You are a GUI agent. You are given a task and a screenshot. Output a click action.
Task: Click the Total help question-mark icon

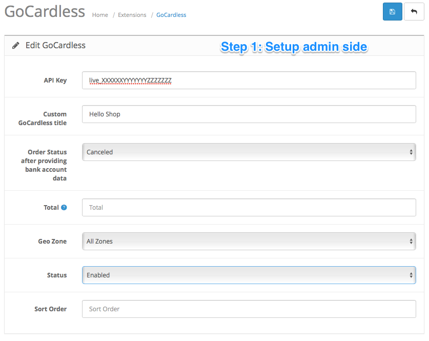[64, 208]
